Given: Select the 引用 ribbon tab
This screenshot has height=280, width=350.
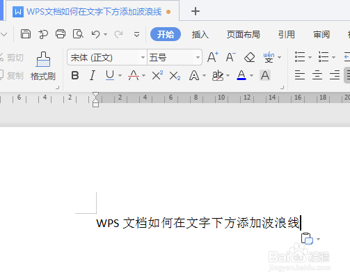Looking at the screenshot, I should pyautogui.click(x=287, y=35).
